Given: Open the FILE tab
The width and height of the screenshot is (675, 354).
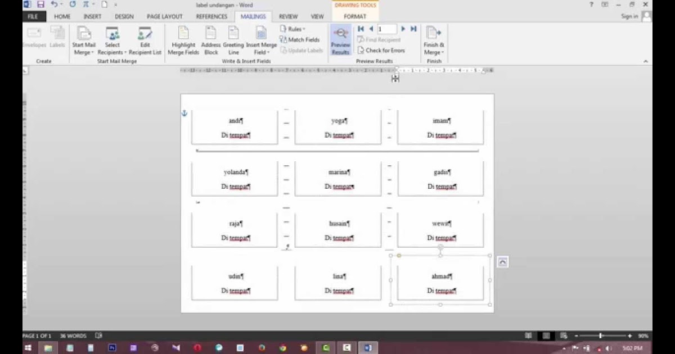Looking at the screenshot, I should tap(33, 16).
